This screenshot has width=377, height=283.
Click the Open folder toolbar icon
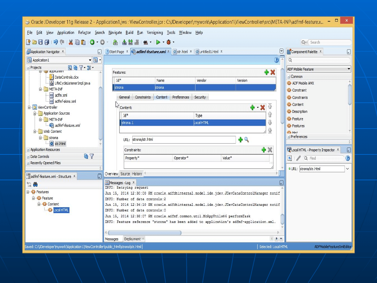[34, 42]
